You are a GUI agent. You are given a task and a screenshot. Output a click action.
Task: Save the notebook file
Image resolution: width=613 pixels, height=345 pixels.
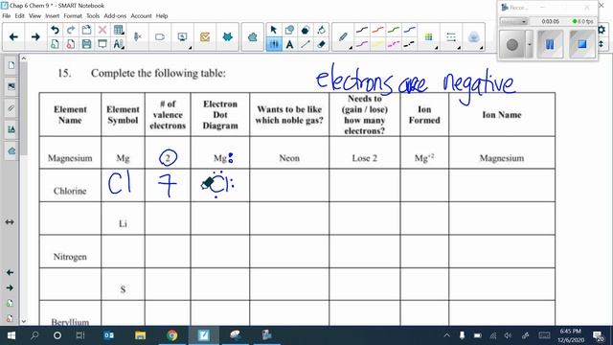point(86,44)
